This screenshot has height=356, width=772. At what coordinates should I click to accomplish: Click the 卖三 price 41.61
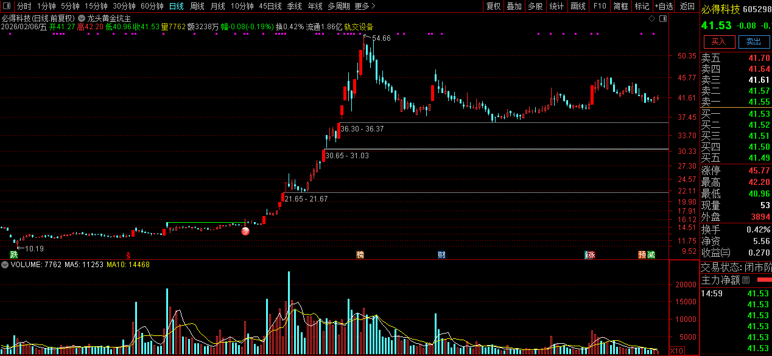[x=759, y=80]
